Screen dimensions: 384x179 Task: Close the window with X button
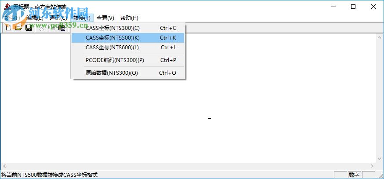click(373, 7)
